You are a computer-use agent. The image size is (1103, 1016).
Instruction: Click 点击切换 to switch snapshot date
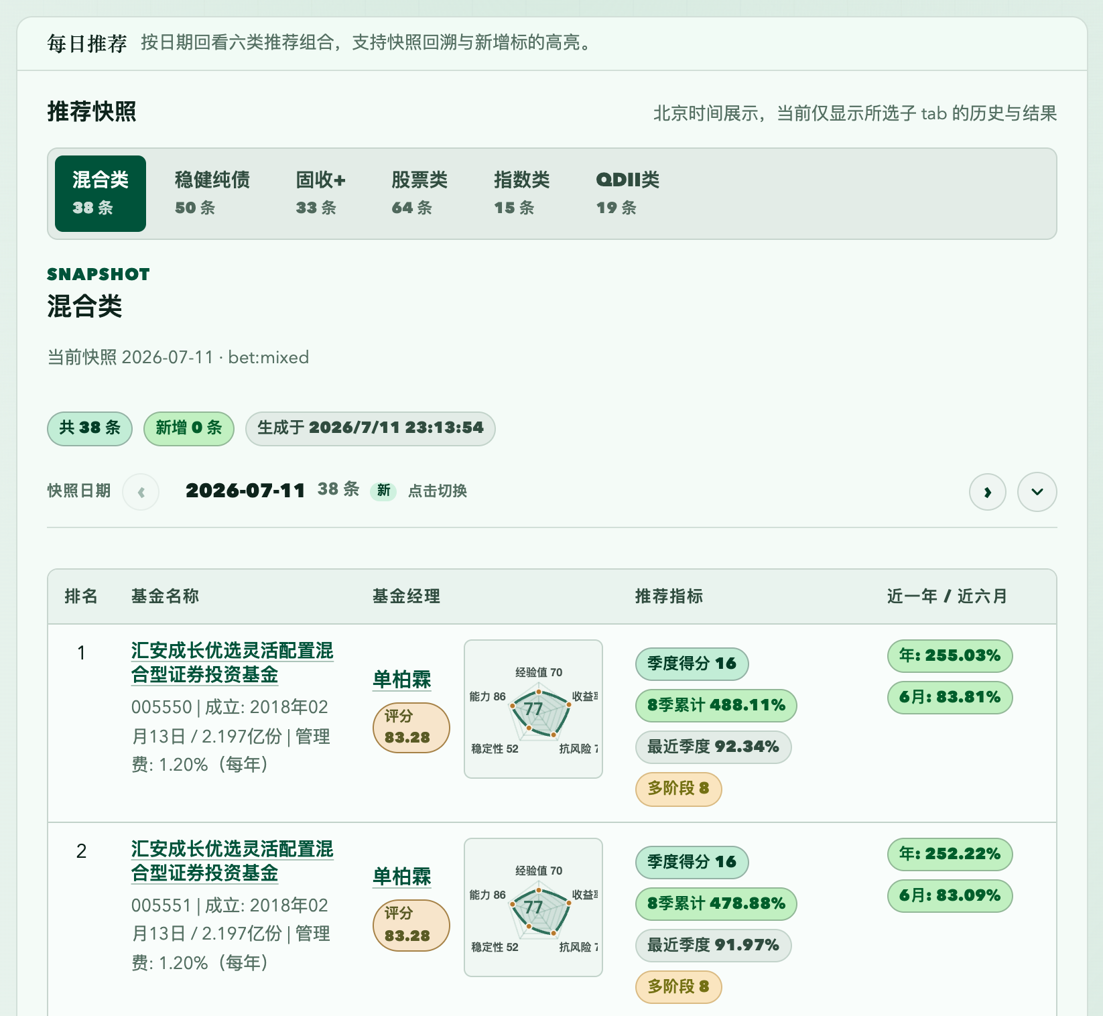click(438, 491)
